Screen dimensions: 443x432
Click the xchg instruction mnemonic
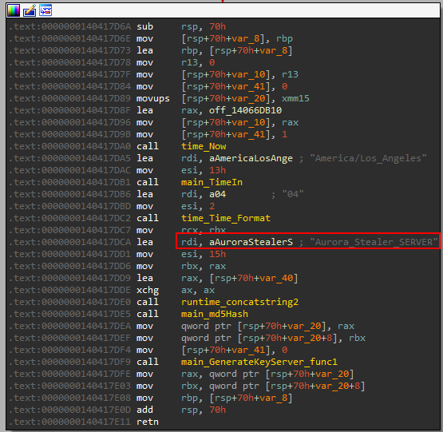point(148,291)
